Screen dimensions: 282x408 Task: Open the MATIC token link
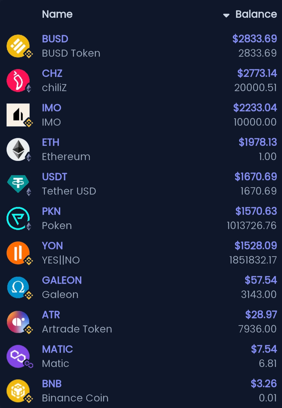click(57, 349)
